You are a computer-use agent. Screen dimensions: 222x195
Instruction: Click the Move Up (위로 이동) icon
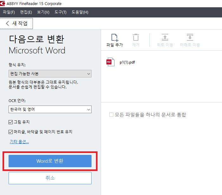point(165,37)
